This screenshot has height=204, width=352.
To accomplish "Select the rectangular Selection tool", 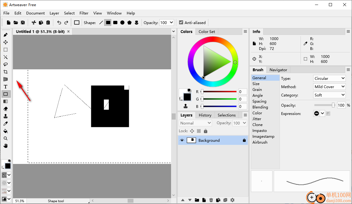I will (x=6, y=50).
